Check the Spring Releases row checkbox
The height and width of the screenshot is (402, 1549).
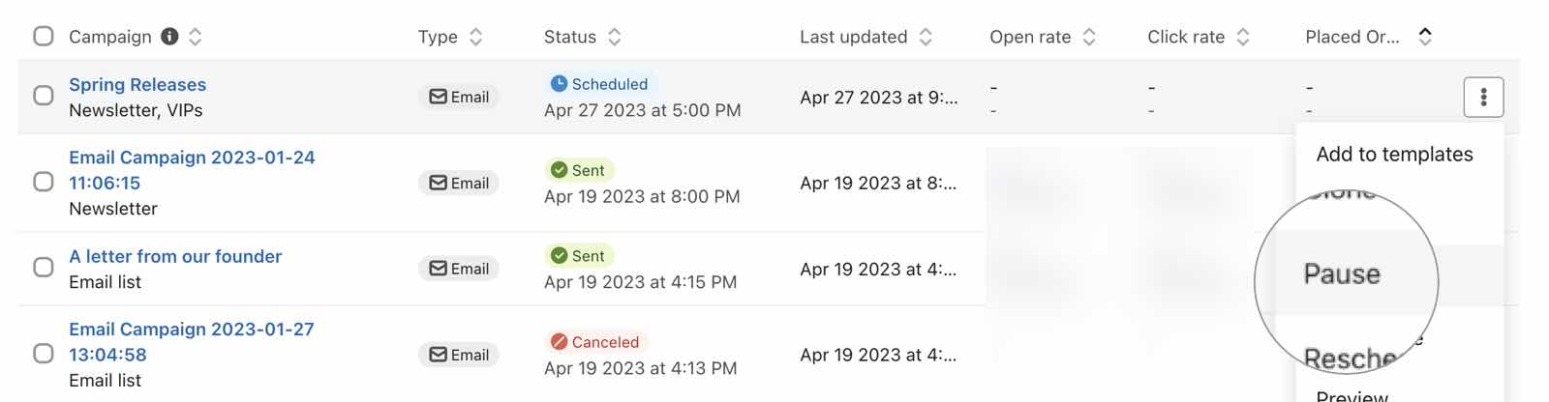44,96
